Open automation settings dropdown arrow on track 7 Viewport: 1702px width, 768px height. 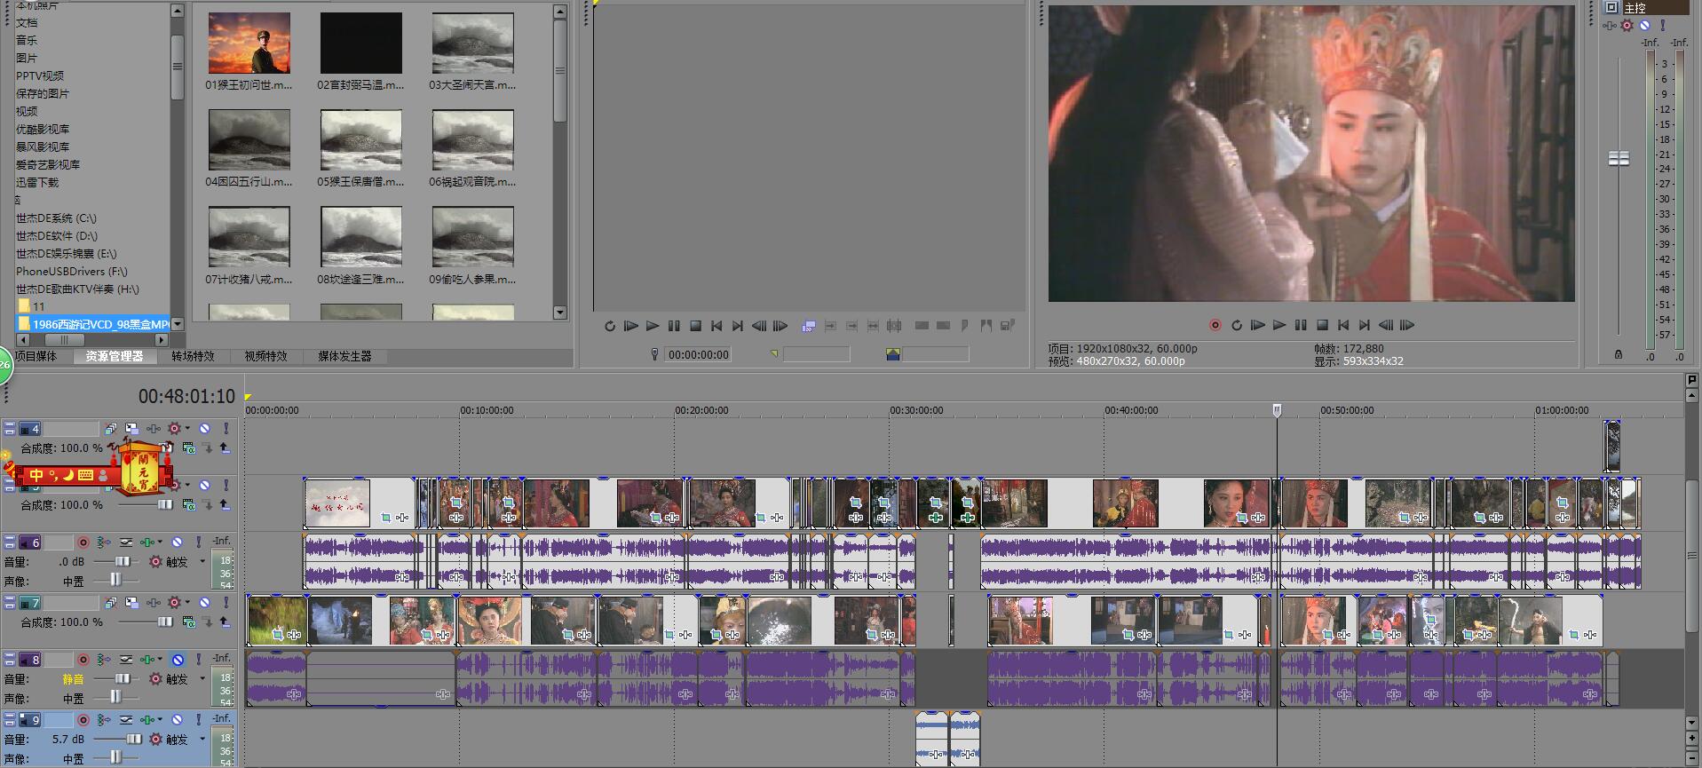coord(188,603)
